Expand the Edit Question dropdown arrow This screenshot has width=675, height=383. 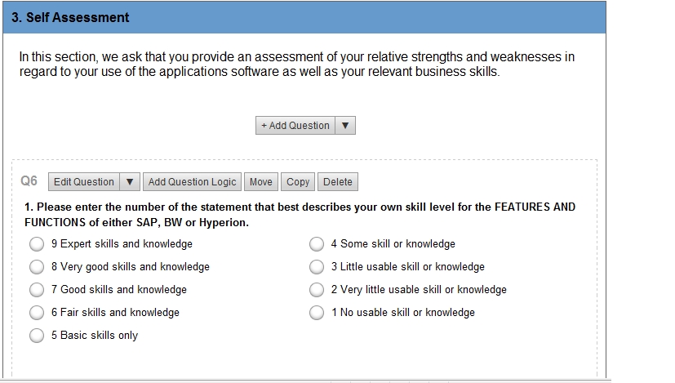tap(130, 182)
